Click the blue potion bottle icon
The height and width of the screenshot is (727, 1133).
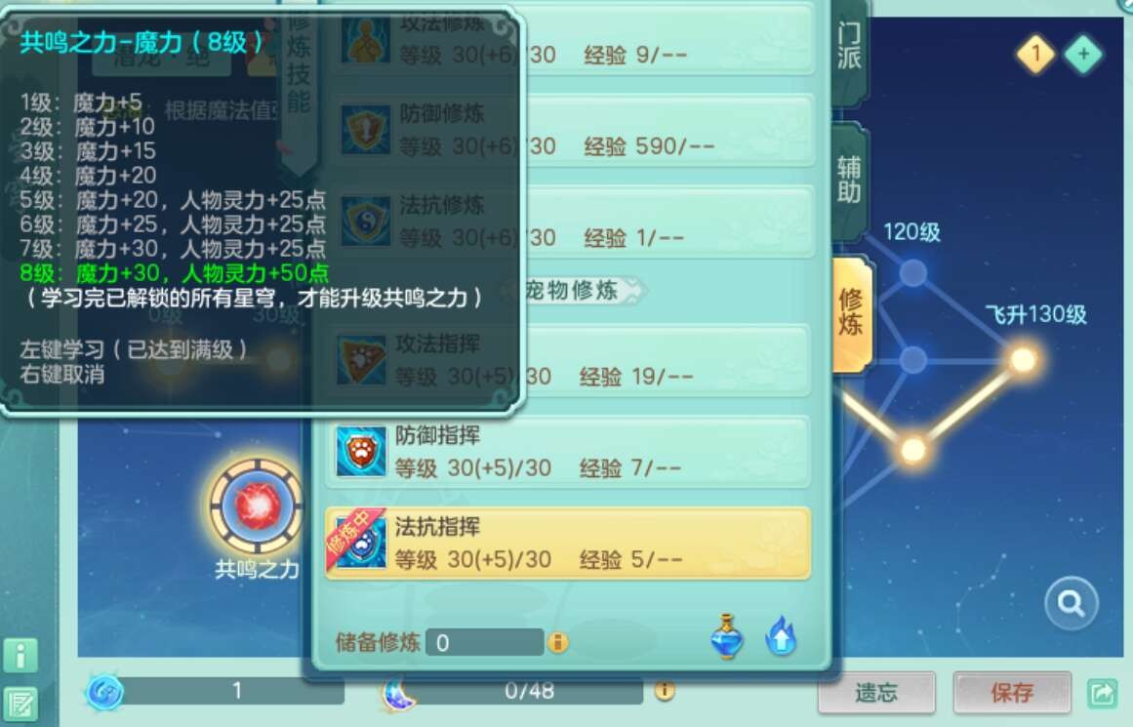click(727, 636)
